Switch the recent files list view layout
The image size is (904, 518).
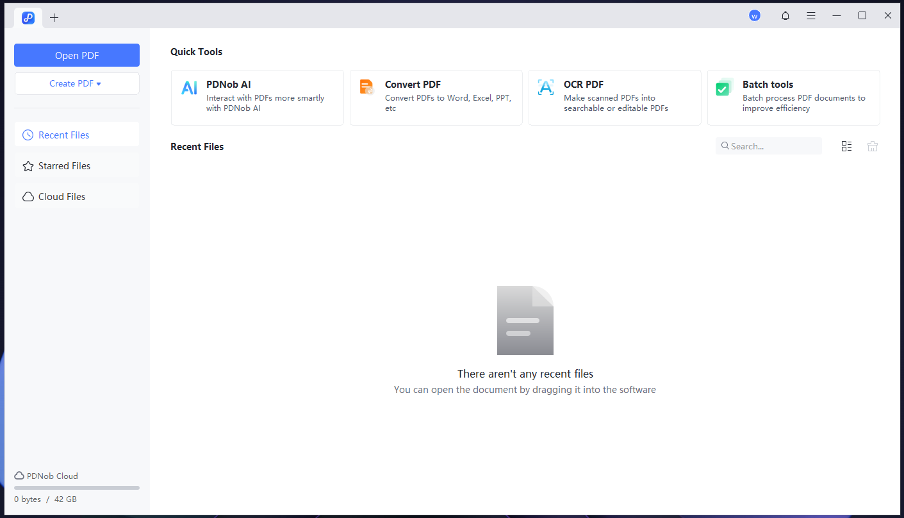pos(846,146)
